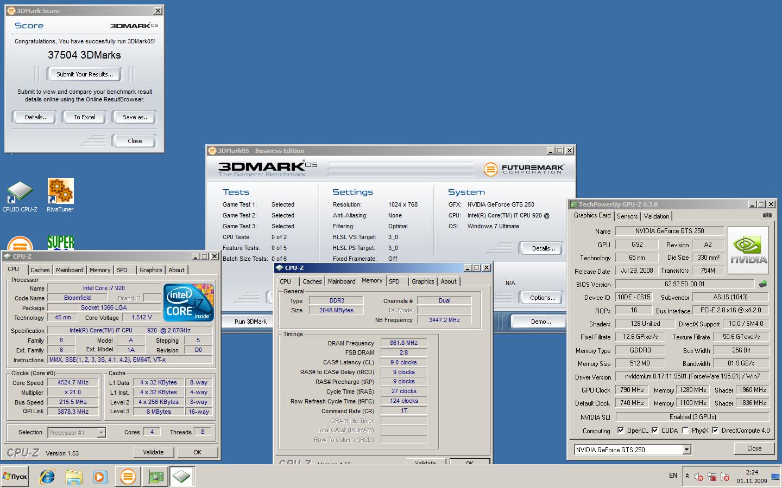Screen dimensions: 782x488
Task: Open Graphics tab in processor CPU-Z window
Action: [150, 270]
